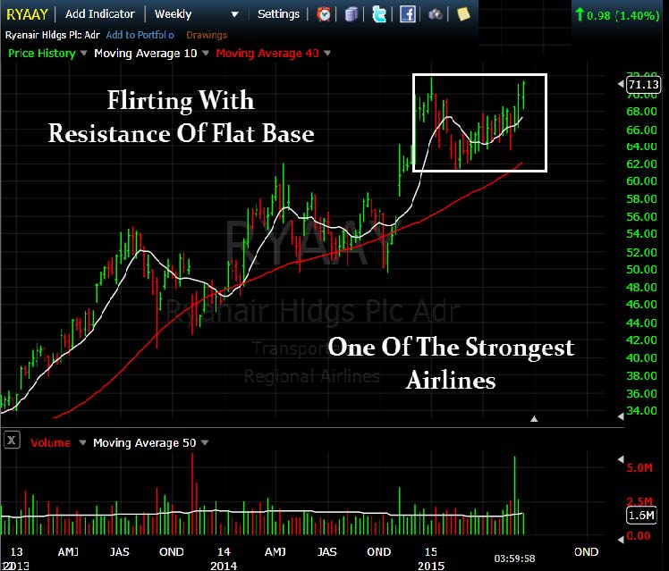Click triangle marker beside 34.00 price level
Image resolution: width=669 pixels, height=571 pixels.
pyautogui.click(x=621, y=416)
